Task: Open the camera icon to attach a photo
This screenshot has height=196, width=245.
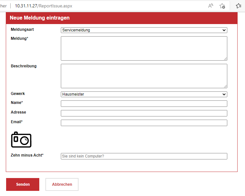Action: coord(21,140)
